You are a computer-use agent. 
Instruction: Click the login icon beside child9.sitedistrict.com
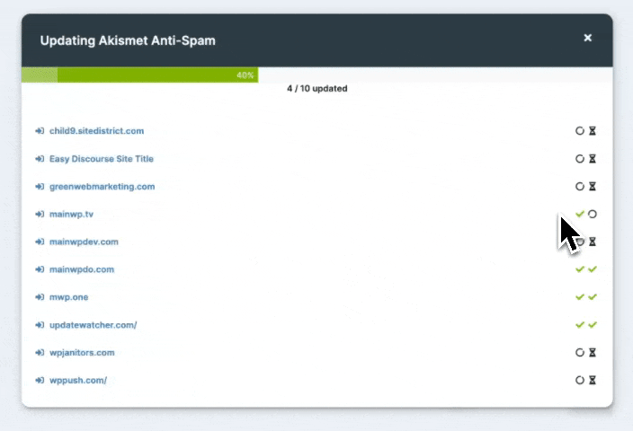40,130
